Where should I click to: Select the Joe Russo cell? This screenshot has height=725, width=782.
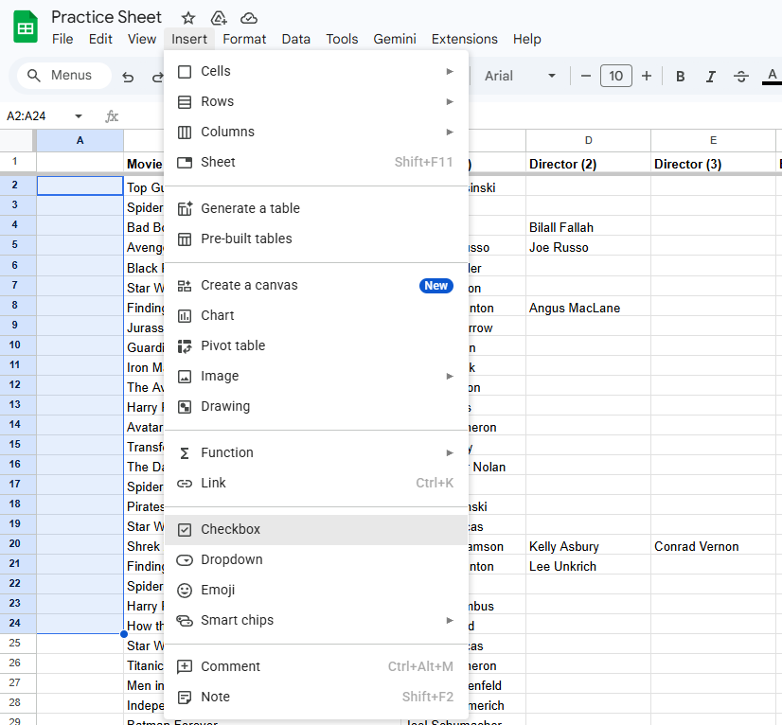588,247
